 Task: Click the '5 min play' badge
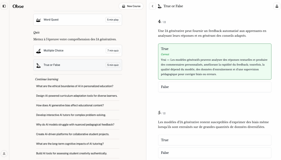pos(113,20)
